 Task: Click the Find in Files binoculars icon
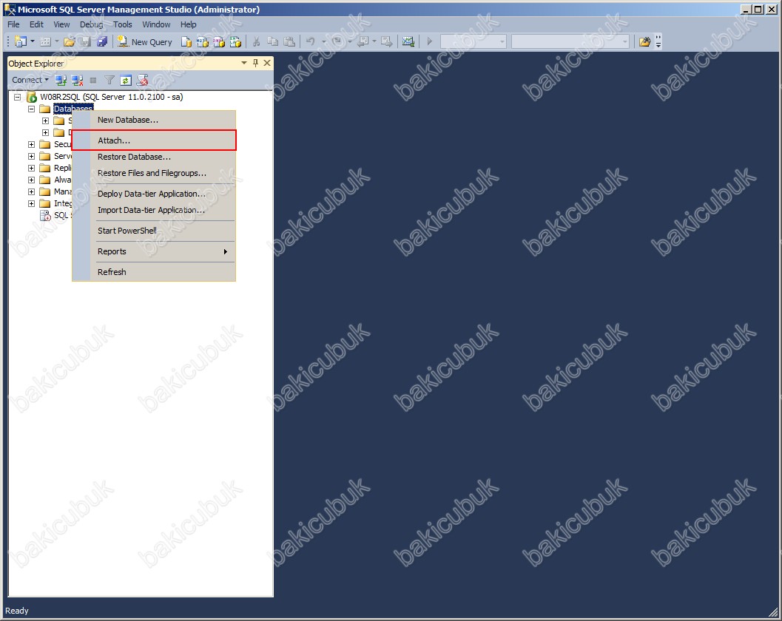(x=644, y=42)
